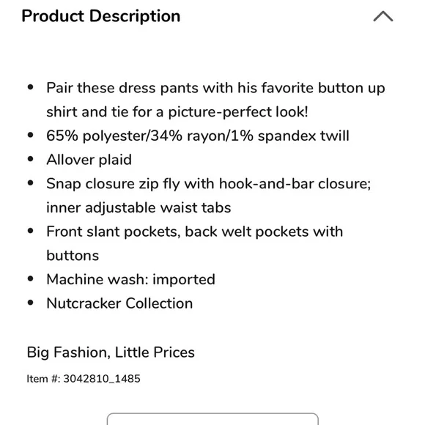Click the 'Allover plaid' bullet text

point(89,160)
